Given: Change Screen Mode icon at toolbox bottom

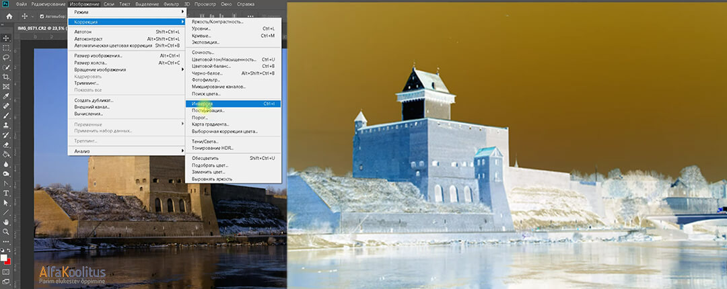Looking at the screenshot, I should pyautogui.click(x=6, y=281).
